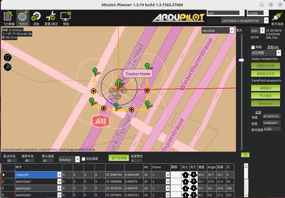Click the Alt cell in row 3
Image resolution: width=285 pixels, height=198 pixels.
click(147, 188)
